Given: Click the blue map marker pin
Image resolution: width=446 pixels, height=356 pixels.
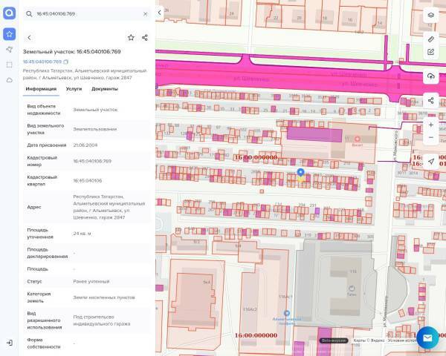Looking at the screenshot, I should coord(300,174).
